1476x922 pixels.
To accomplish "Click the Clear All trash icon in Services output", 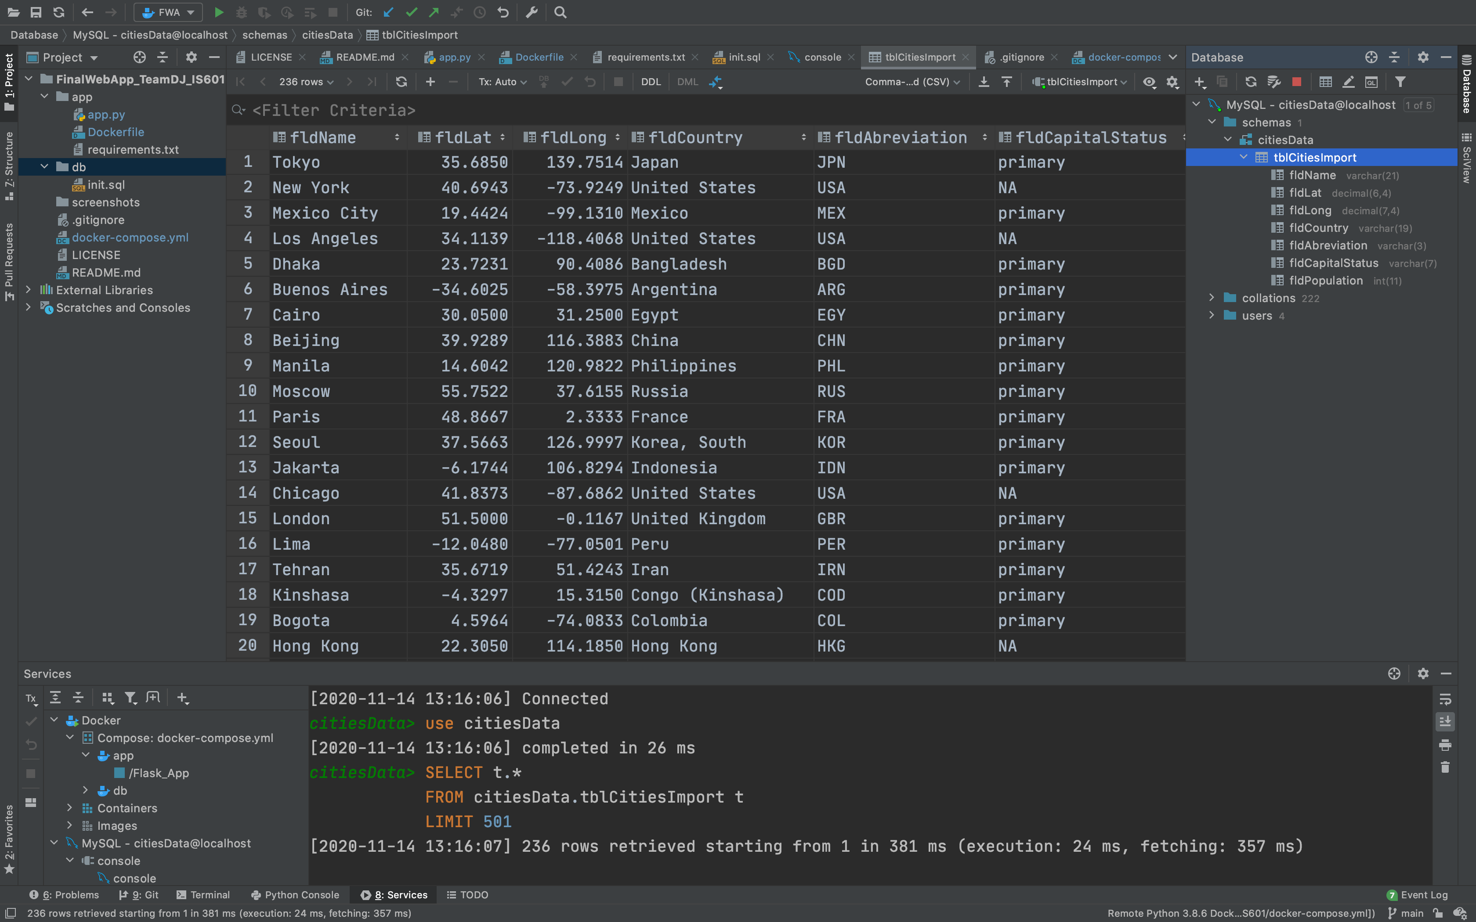I will (x=1445, y=768).
